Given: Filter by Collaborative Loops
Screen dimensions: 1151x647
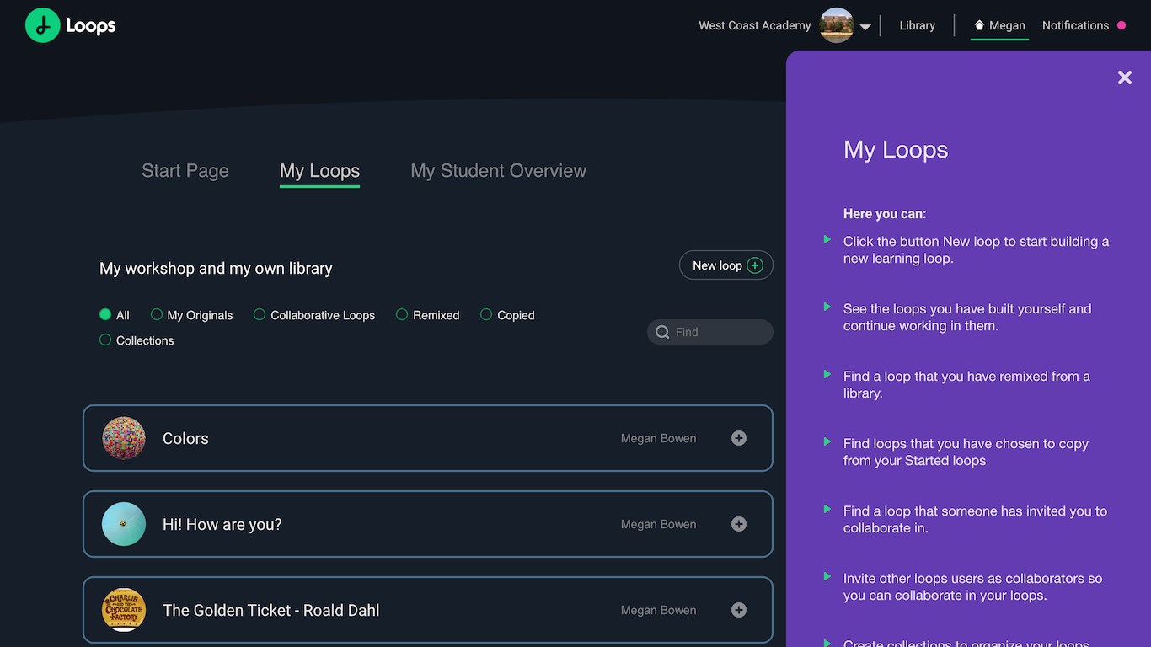Looking at the screenshot, I should (314, 314).
